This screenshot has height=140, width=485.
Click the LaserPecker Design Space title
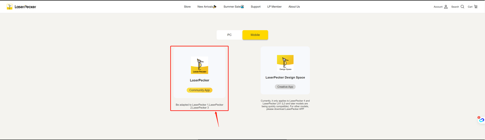click(285, 78)
